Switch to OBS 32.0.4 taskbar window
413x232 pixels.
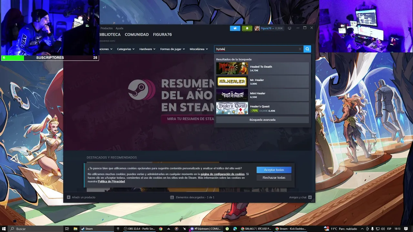click(139, 229)
